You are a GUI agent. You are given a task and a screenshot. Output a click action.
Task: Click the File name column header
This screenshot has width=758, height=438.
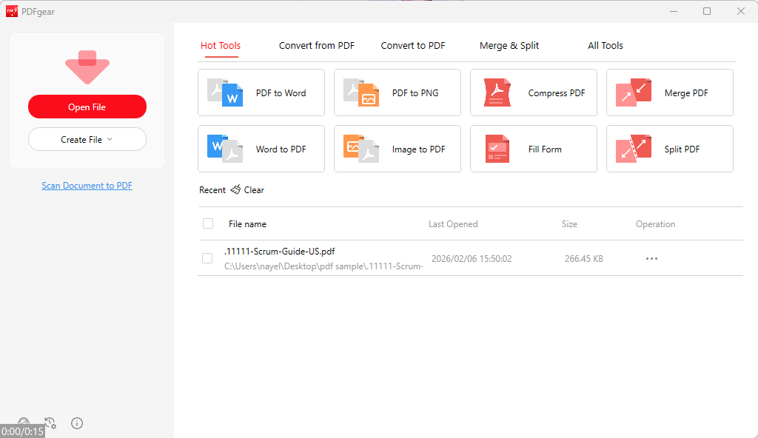(x=247, y=224)
